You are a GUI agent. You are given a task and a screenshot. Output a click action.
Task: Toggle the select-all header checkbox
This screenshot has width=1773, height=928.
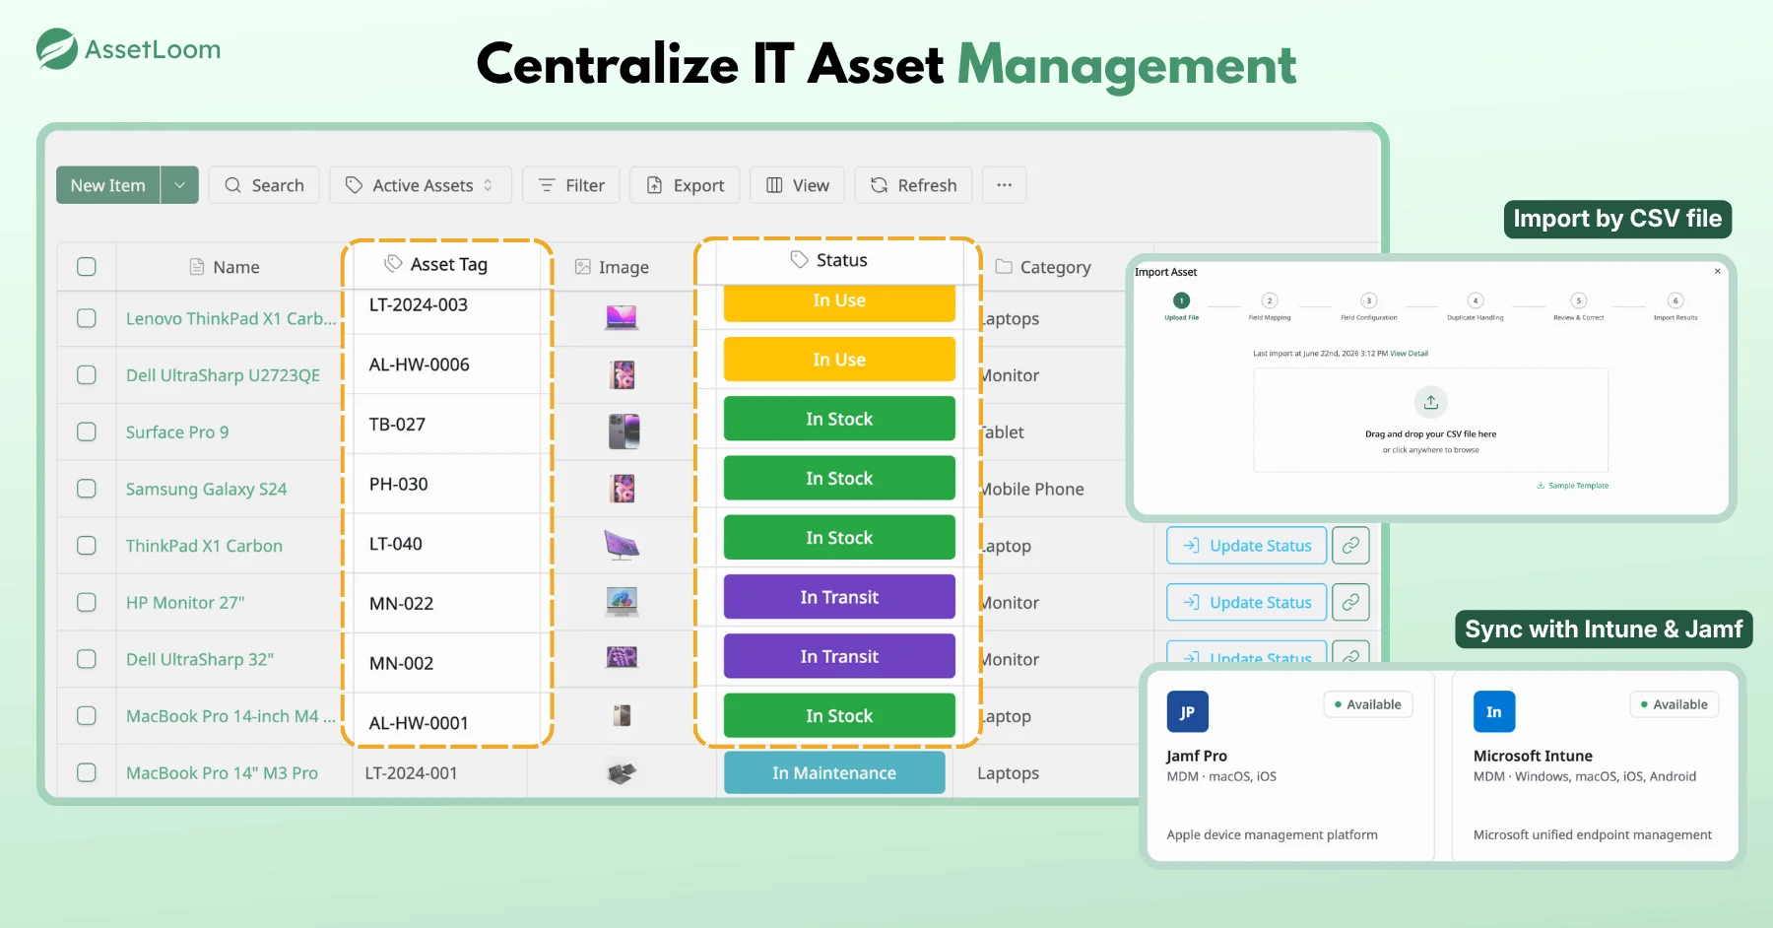point(87,267)
